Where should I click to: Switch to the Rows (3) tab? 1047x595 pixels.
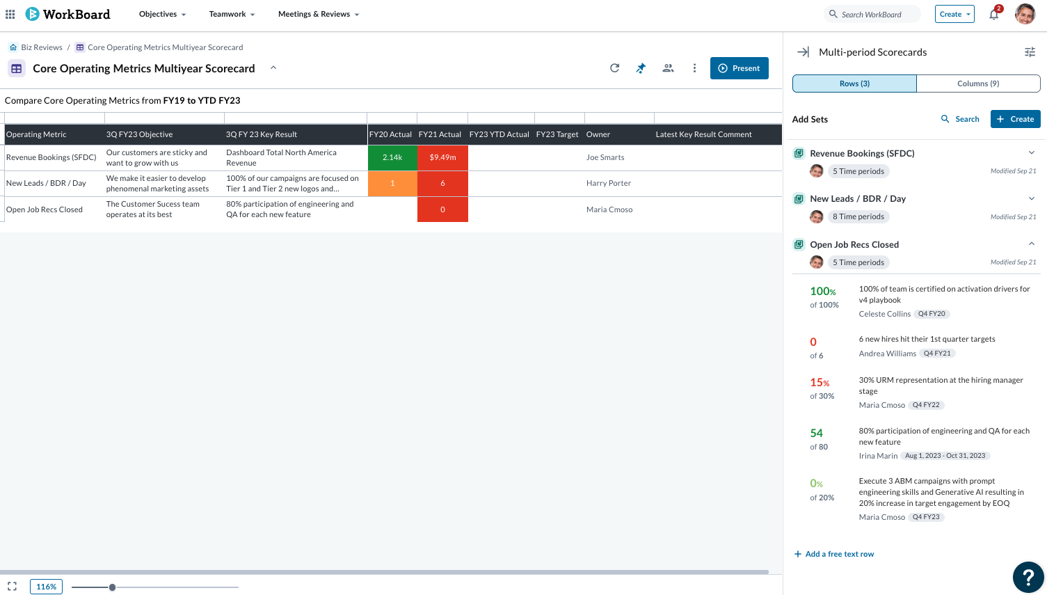[854, 84]
